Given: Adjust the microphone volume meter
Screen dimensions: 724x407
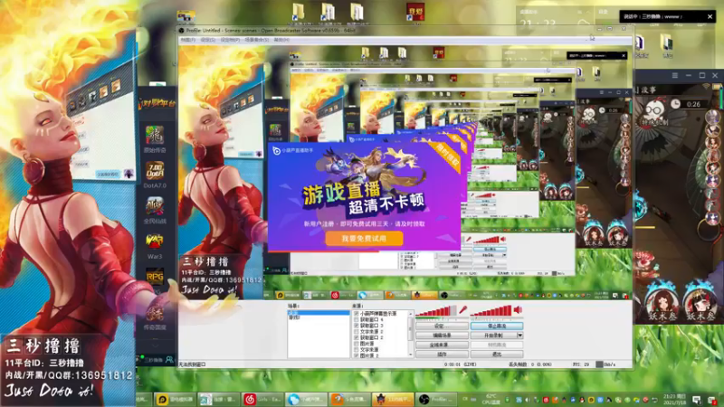Looking at the screenshot, I should 436,311.
